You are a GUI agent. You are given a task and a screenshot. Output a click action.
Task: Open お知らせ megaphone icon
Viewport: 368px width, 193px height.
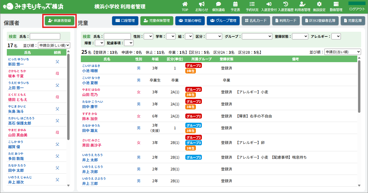[202, 4]
